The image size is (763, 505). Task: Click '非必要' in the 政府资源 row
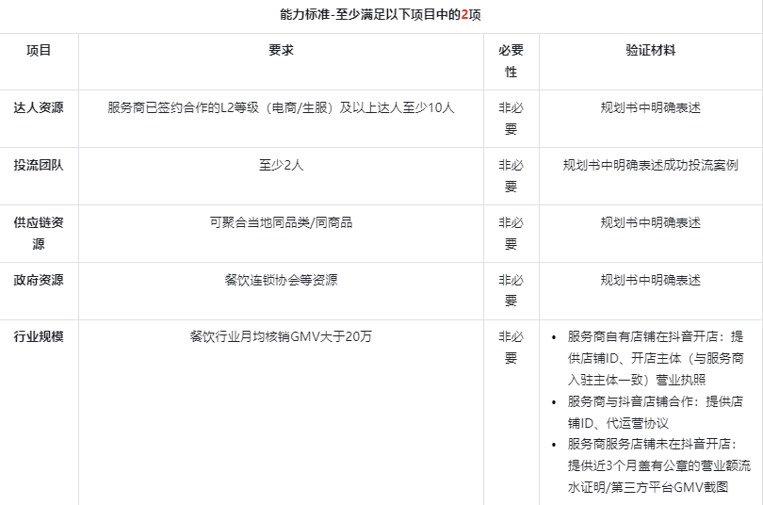(x=511, y=290)
